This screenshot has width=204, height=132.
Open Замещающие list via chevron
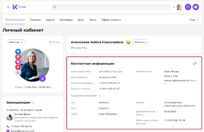click(x=33, y=102)
